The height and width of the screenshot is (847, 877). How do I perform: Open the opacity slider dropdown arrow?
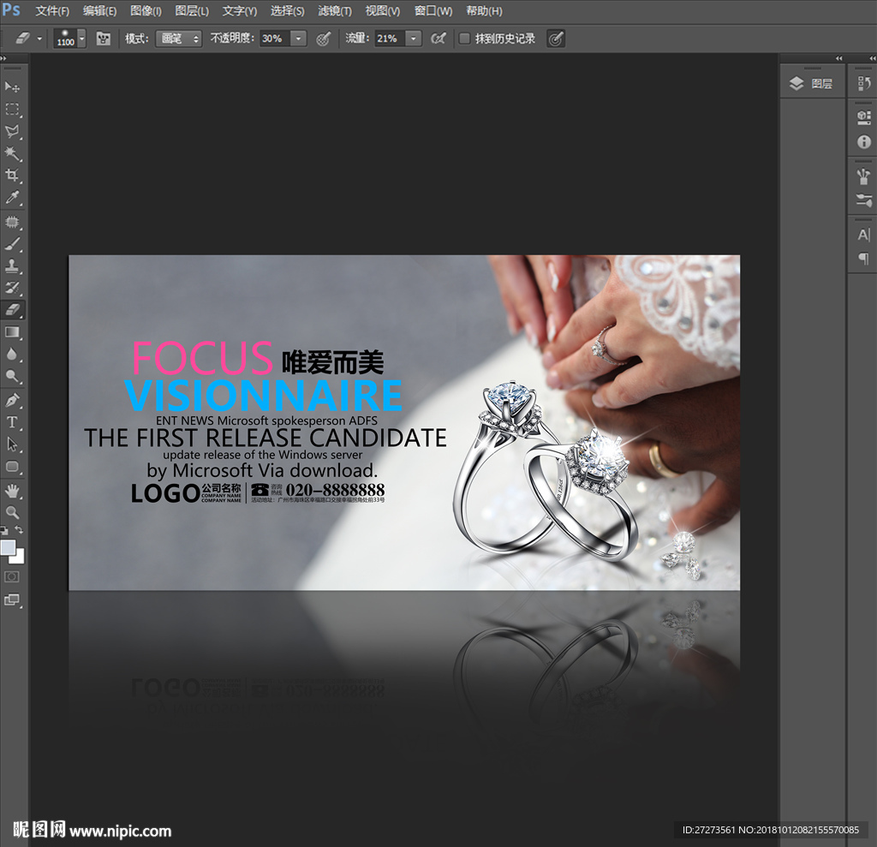coord(299,39)
